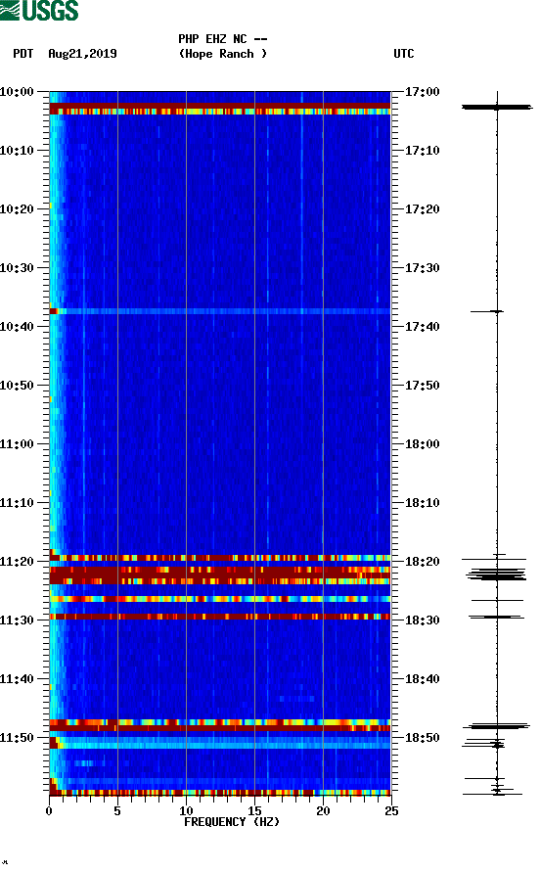The height and width of the screenshot is (873, 540).
Task: Click the 'PDT' timezone label
Action: (x=23, y=54)
